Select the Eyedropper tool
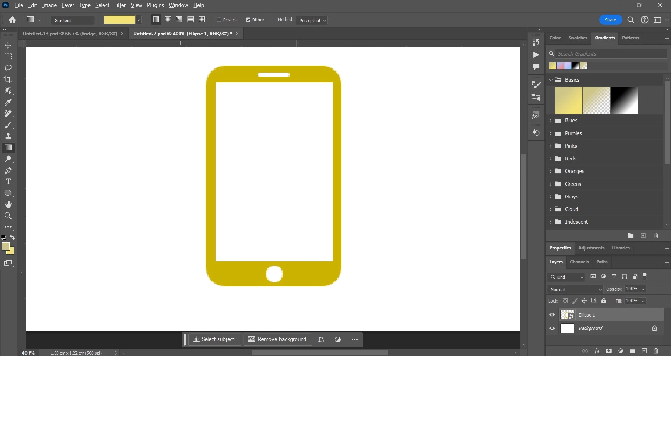Image resolution: width=671 pixels, height=421 pixels. click(x=8, y=102)
